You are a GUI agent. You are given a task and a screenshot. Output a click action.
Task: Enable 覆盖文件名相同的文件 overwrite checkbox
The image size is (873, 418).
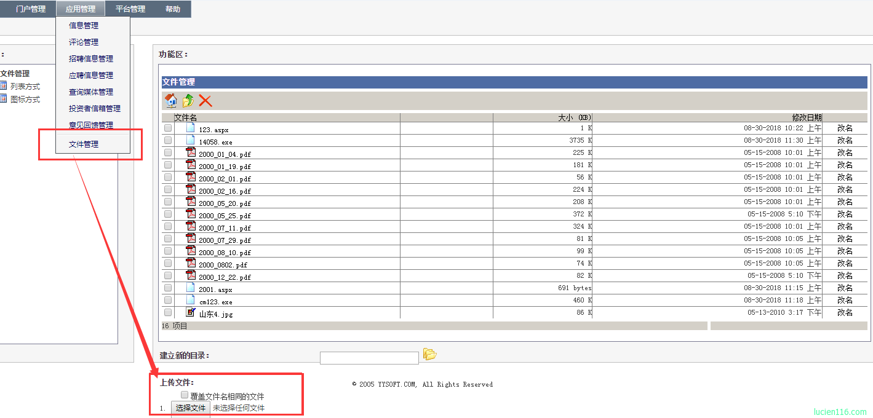pos(185,395)
